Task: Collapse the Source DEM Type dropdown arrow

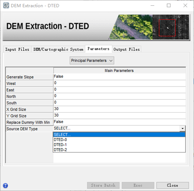Action: 183,128
